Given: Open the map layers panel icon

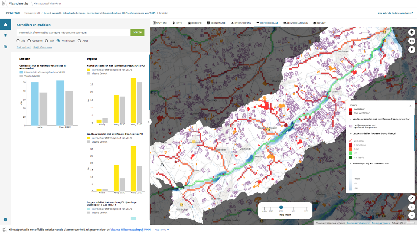Looking at the screenshot, I should [412, 32].
